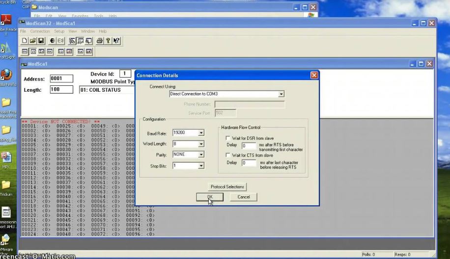Open the Setup menu
Screen dimensions: 450x259
pos(59,31)
